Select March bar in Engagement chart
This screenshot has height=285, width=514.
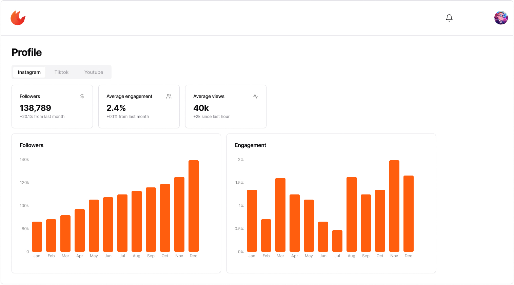[x=280, y=215]
